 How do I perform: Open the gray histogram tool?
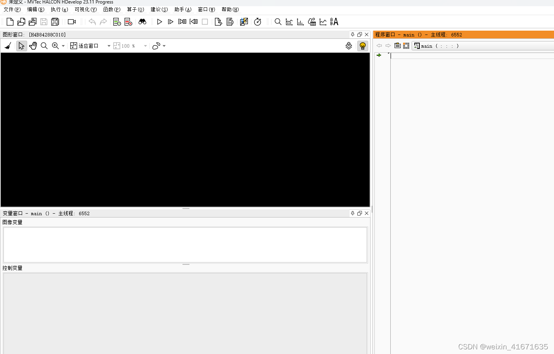(289, 22)
